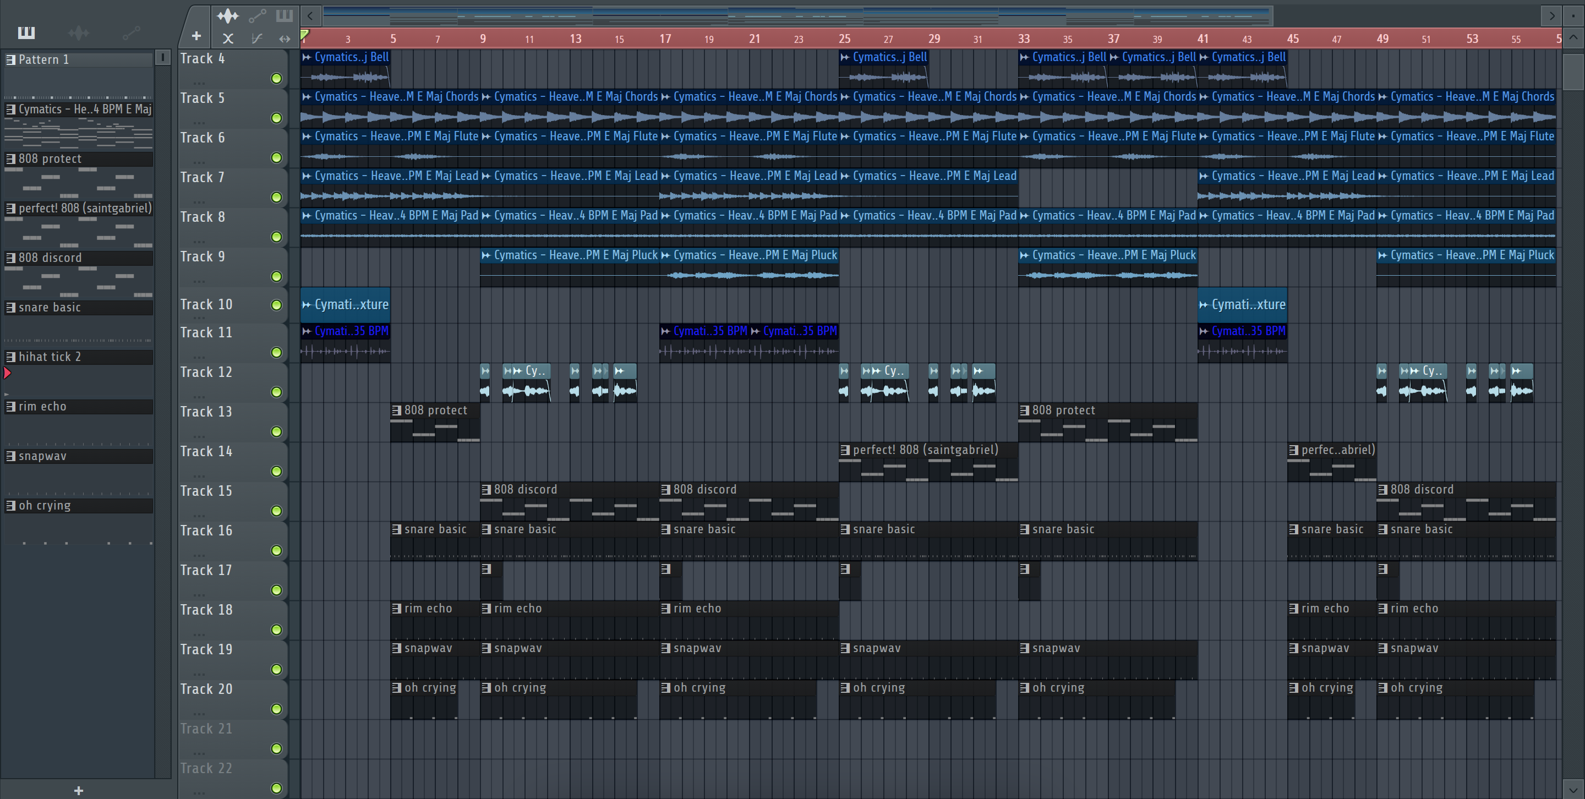
Task: Open menu of perfect! 808 (saintgabriel) clip on Track 14
Action: tap(845, 450)
